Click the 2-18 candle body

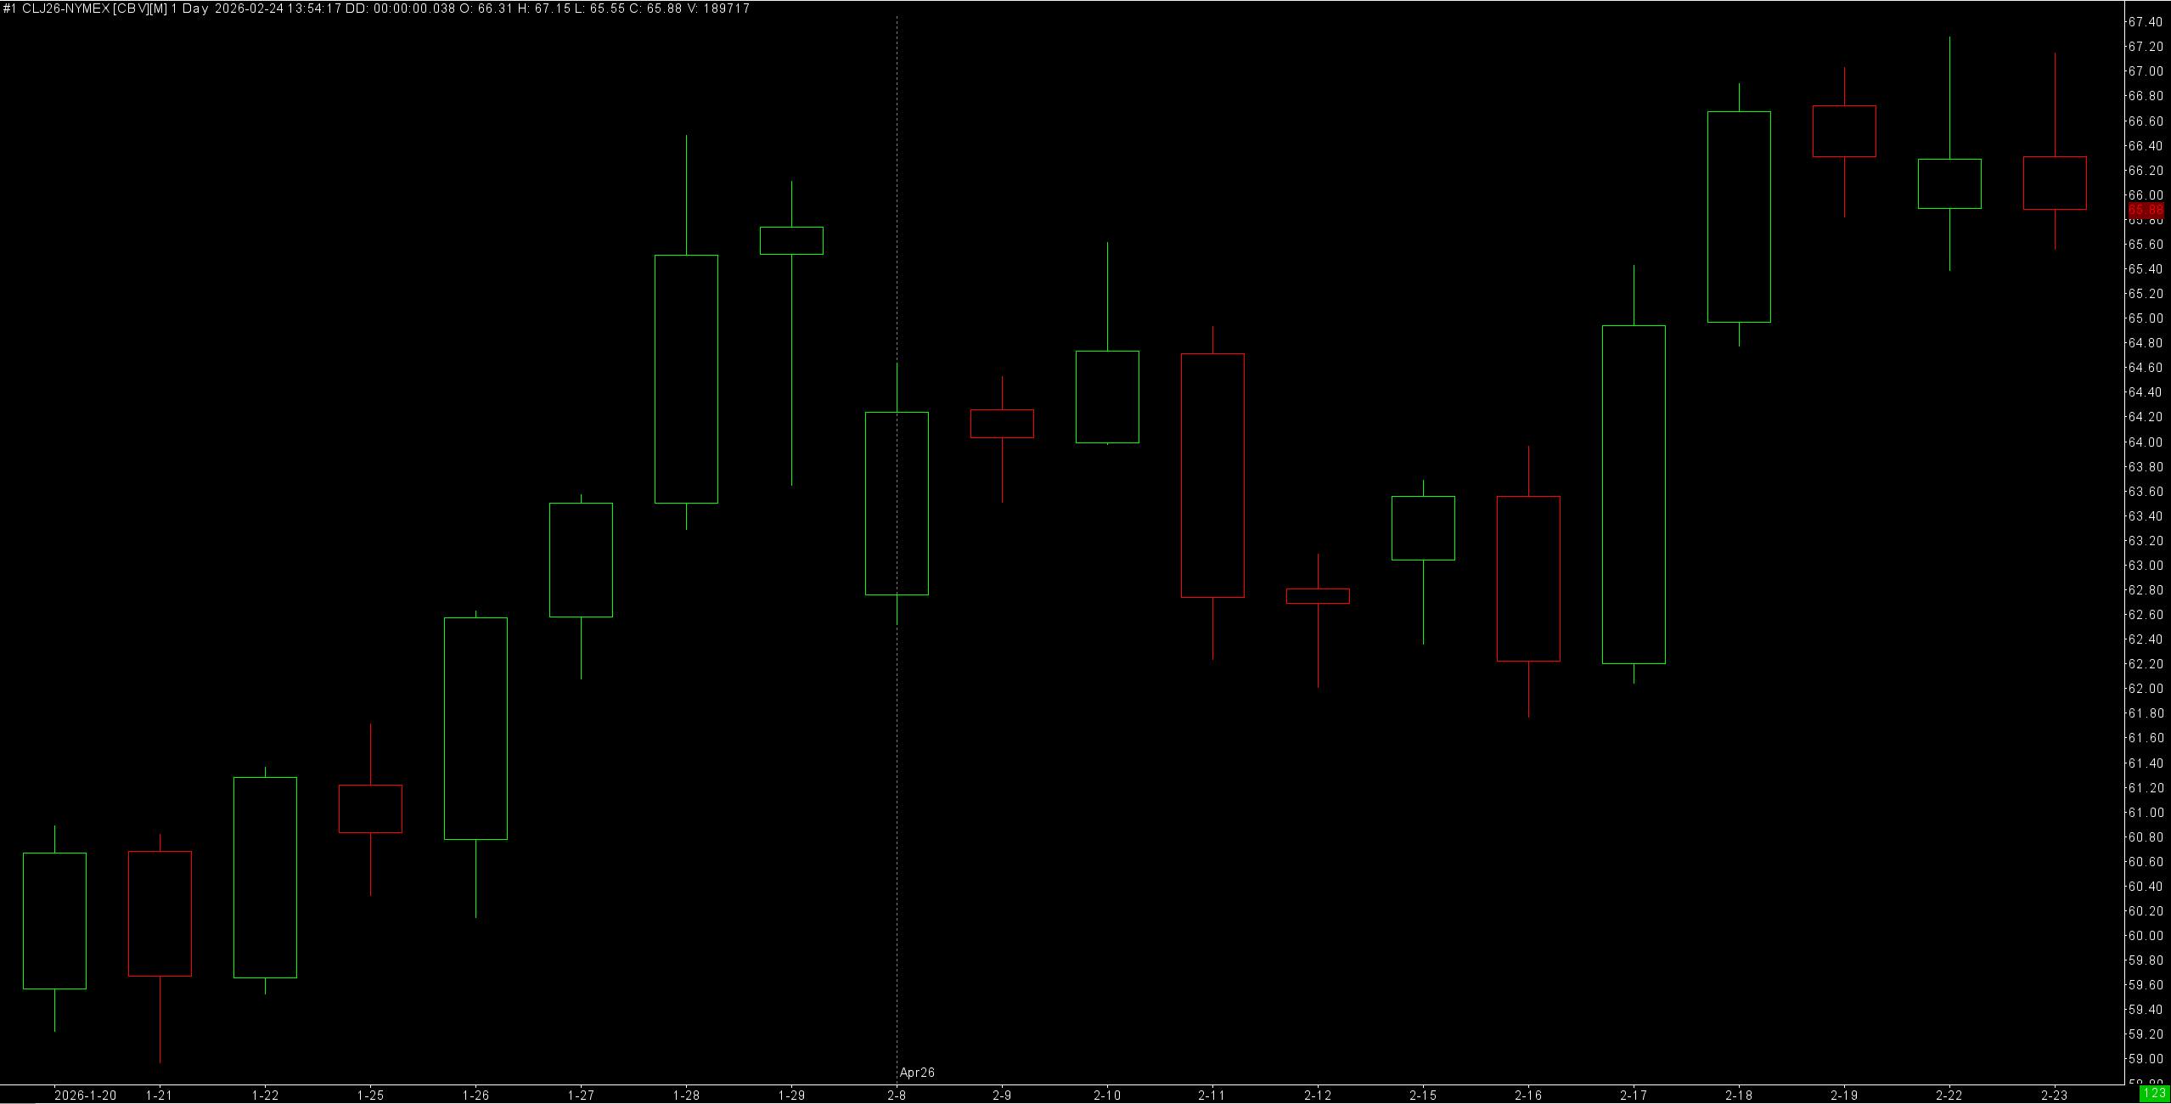(x=1739, y=217)
